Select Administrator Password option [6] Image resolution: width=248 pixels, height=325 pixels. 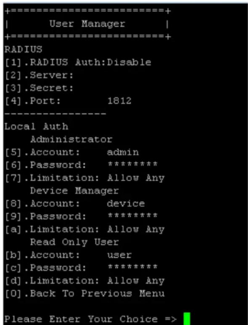[81, 165]
